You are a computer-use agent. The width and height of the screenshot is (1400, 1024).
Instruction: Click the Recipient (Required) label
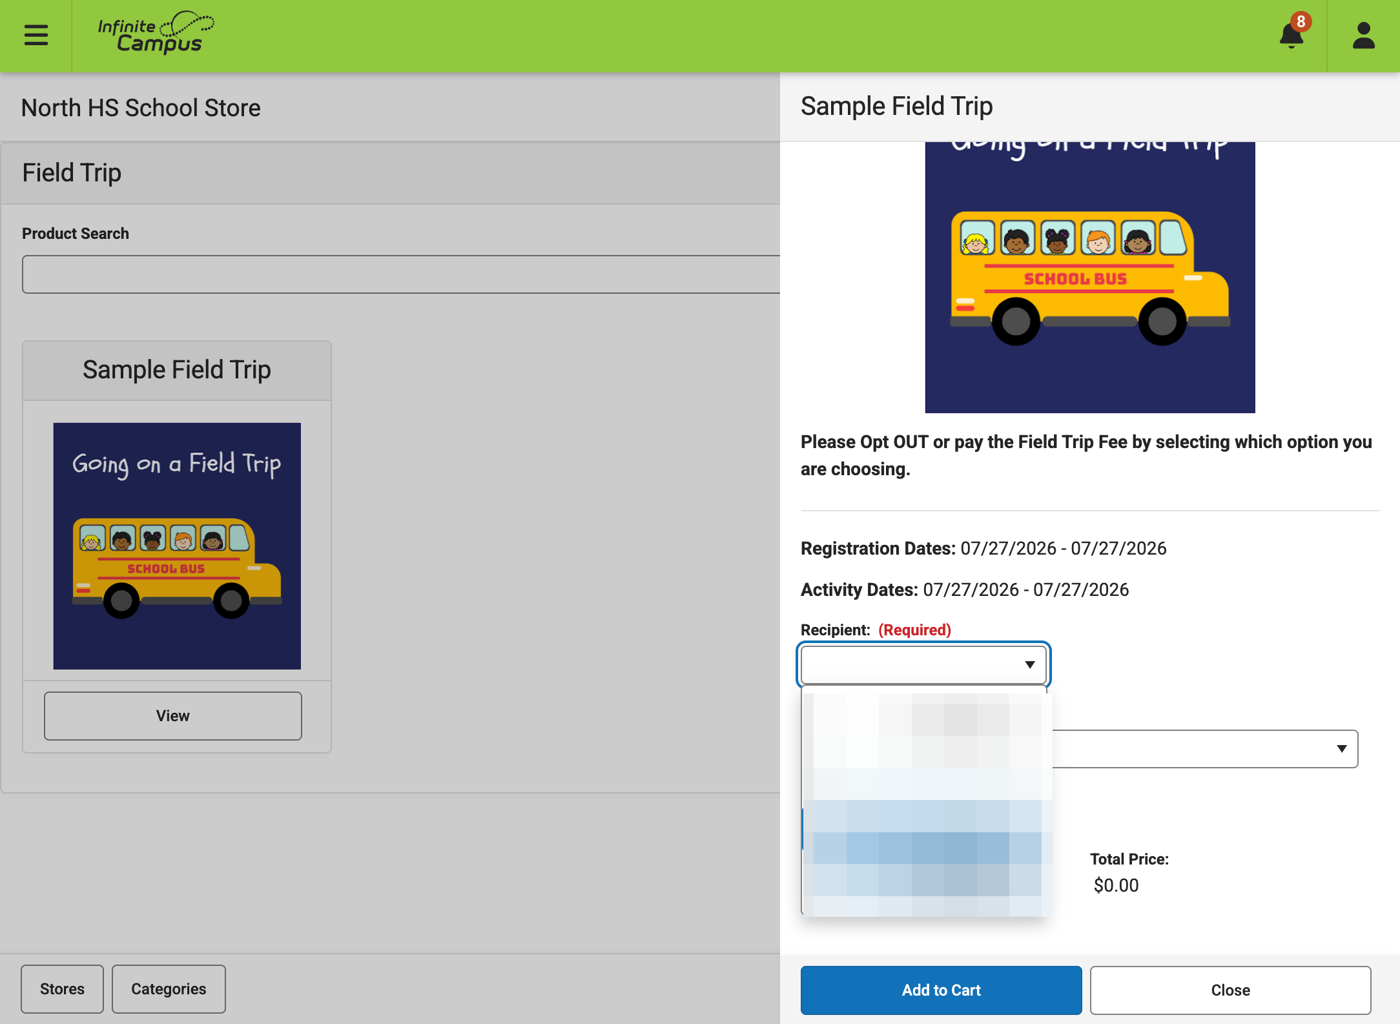(x=876, y=630)
